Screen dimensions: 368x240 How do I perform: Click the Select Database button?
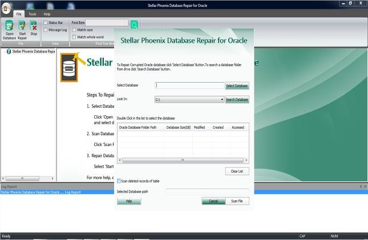tap(237, 86)
